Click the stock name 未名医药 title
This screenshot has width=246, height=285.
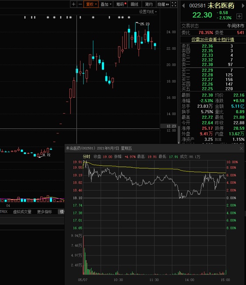point(221,5)
